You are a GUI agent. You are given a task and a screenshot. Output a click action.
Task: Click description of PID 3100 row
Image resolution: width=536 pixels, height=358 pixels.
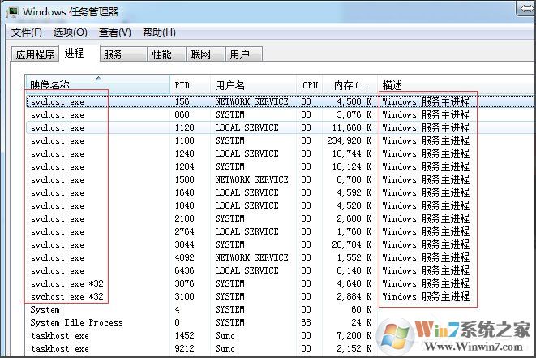(426, 297)
